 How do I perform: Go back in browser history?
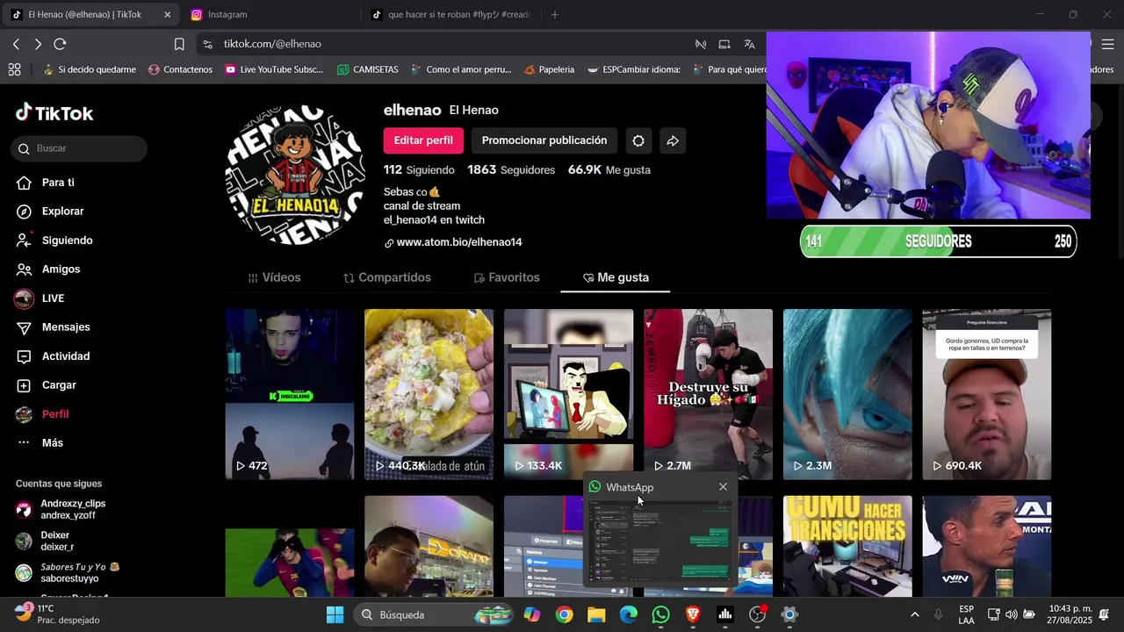tap(16, 44)
